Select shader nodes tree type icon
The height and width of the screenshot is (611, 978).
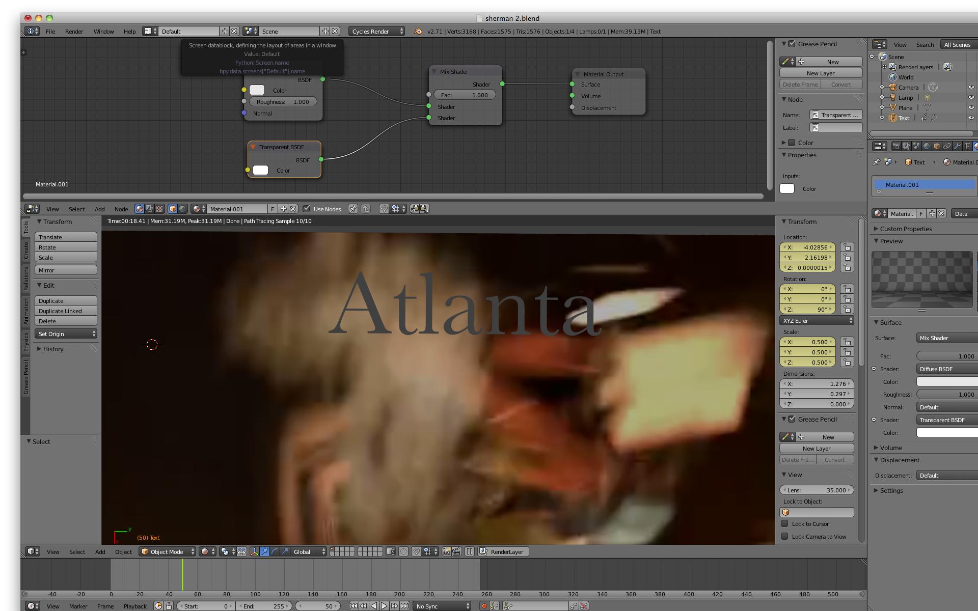(x=139, y=209)
